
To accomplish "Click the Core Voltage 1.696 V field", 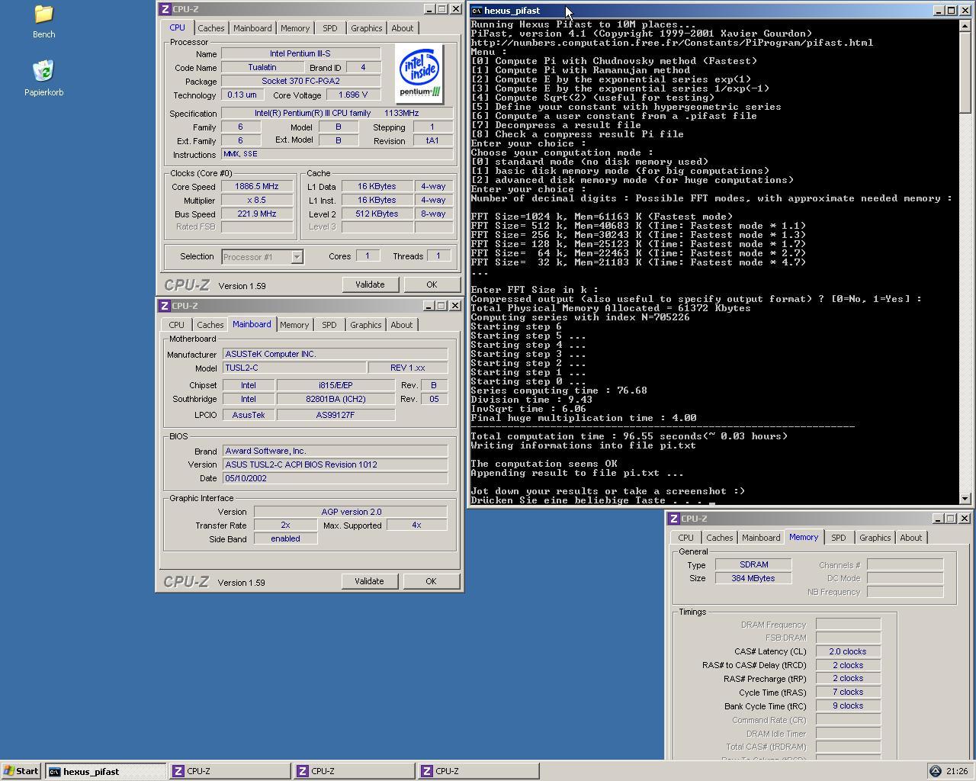I will pyautogui.click(x=354, y=95).
